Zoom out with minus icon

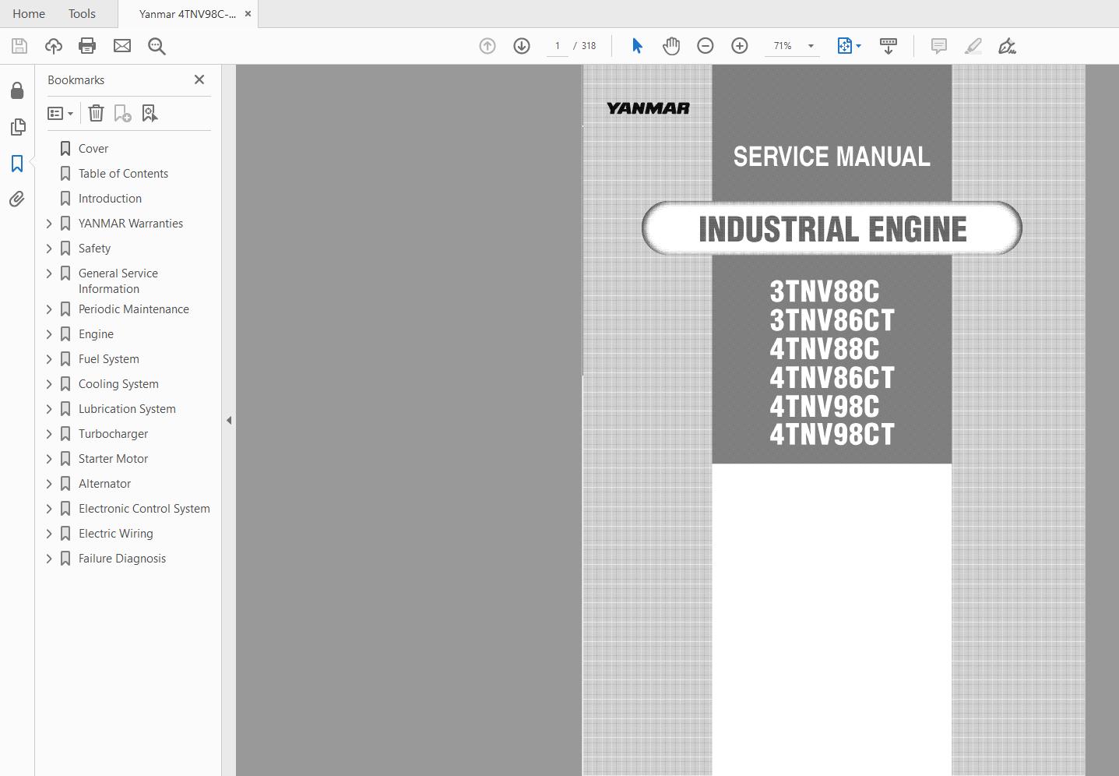point(706,46)
